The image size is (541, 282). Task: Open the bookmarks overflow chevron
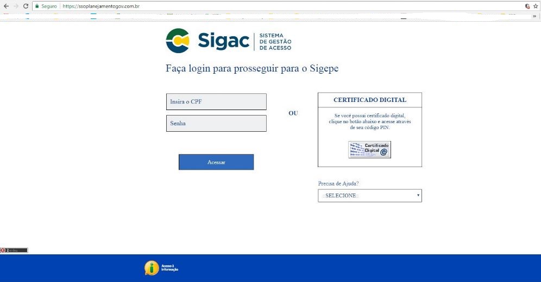click(535, 16)
